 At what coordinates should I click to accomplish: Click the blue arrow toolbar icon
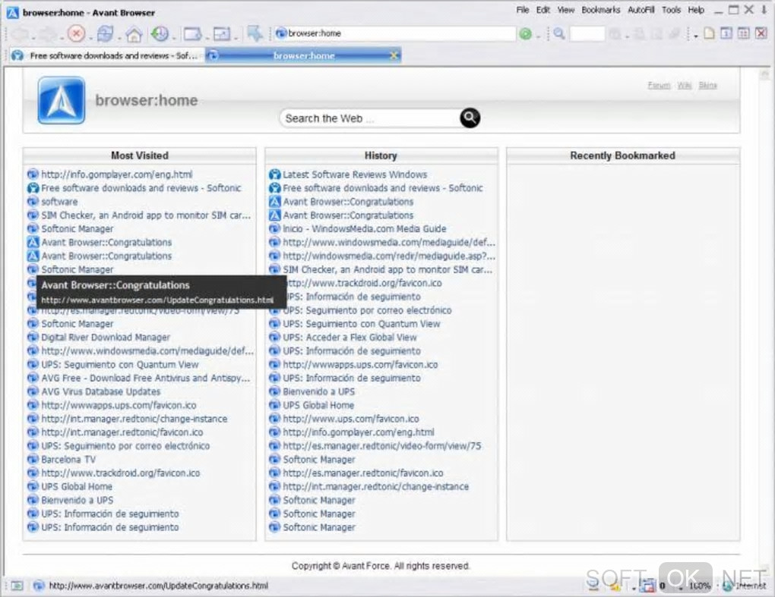(x=255, y=33)
